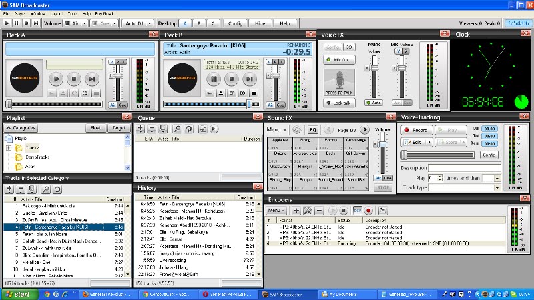The image size is (534, 300).
Task: Toggle Deck A Cue output
Action: [123, 105]
